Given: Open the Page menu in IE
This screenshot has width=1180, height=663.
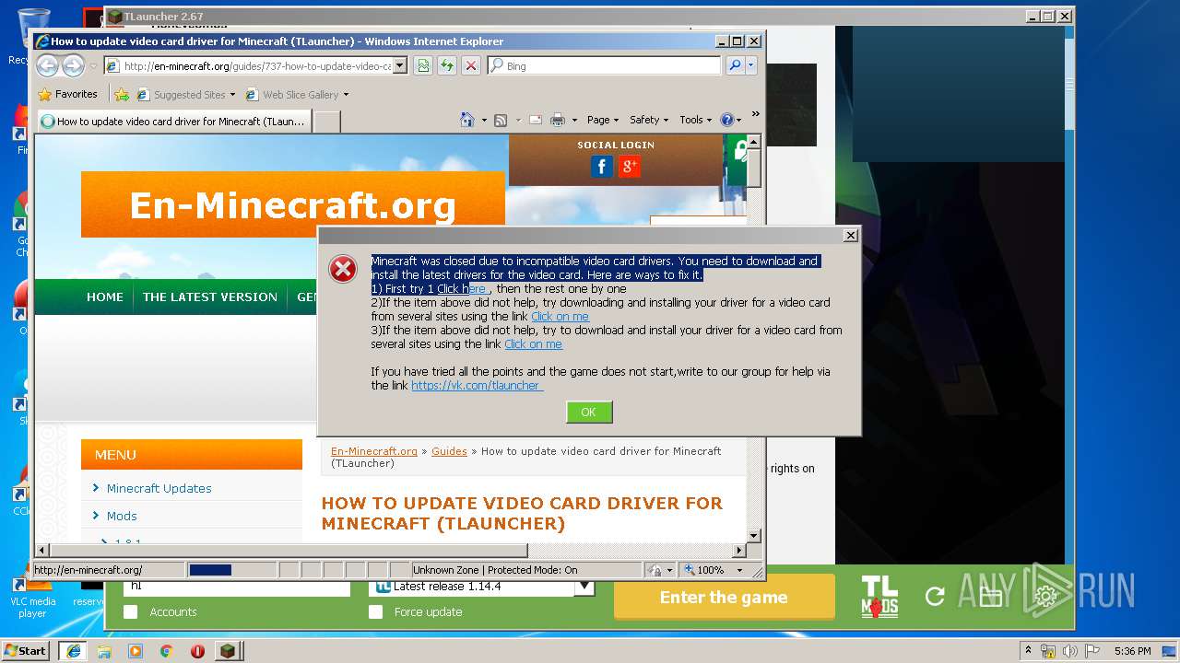Looking at the screenshot, I should pos(603,120).
